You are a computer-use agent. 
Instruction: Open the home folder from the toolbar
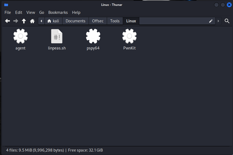pos(32,21)
